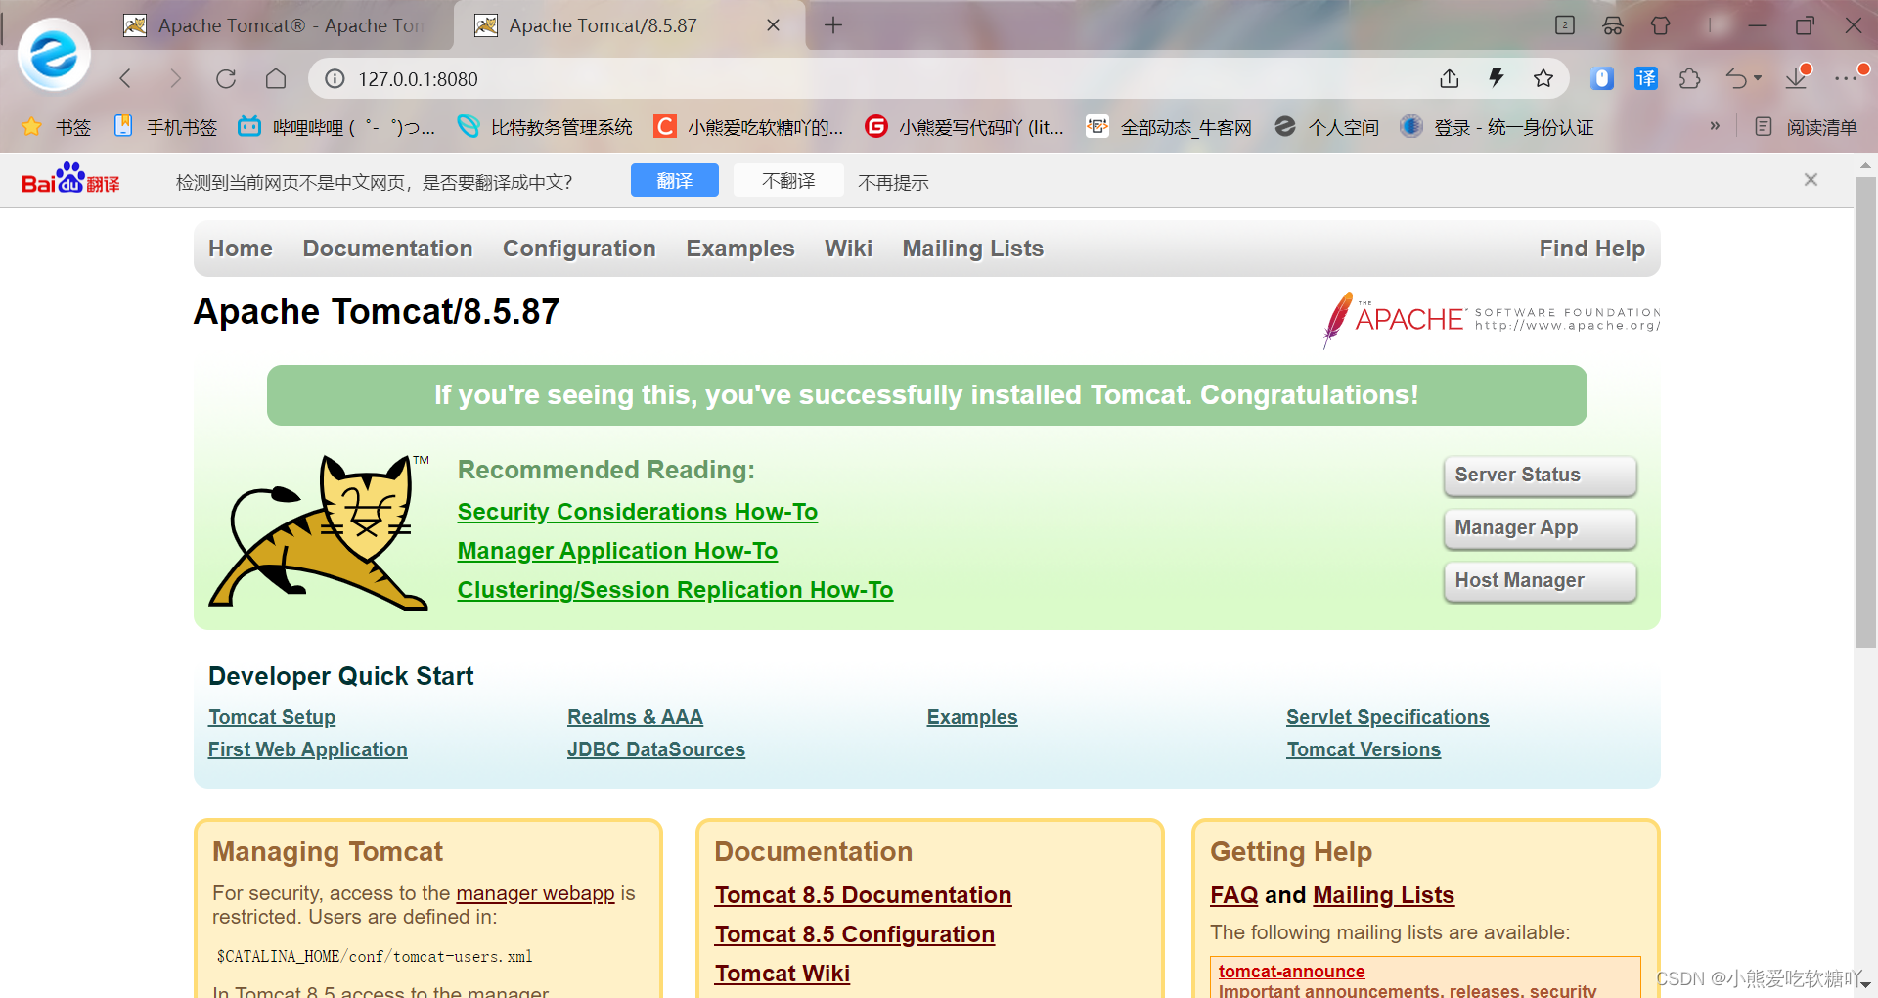Open the incognito mode icon in title bar
The image size is (1878, 998).
pyautogui.click(x=1613, y=25)
